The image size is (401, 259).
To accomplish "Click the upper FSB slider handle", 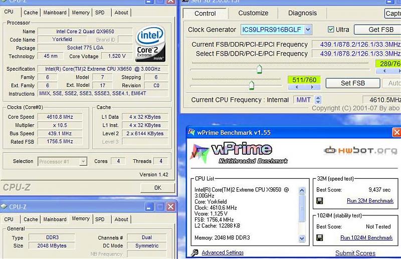I will (259, 69).
